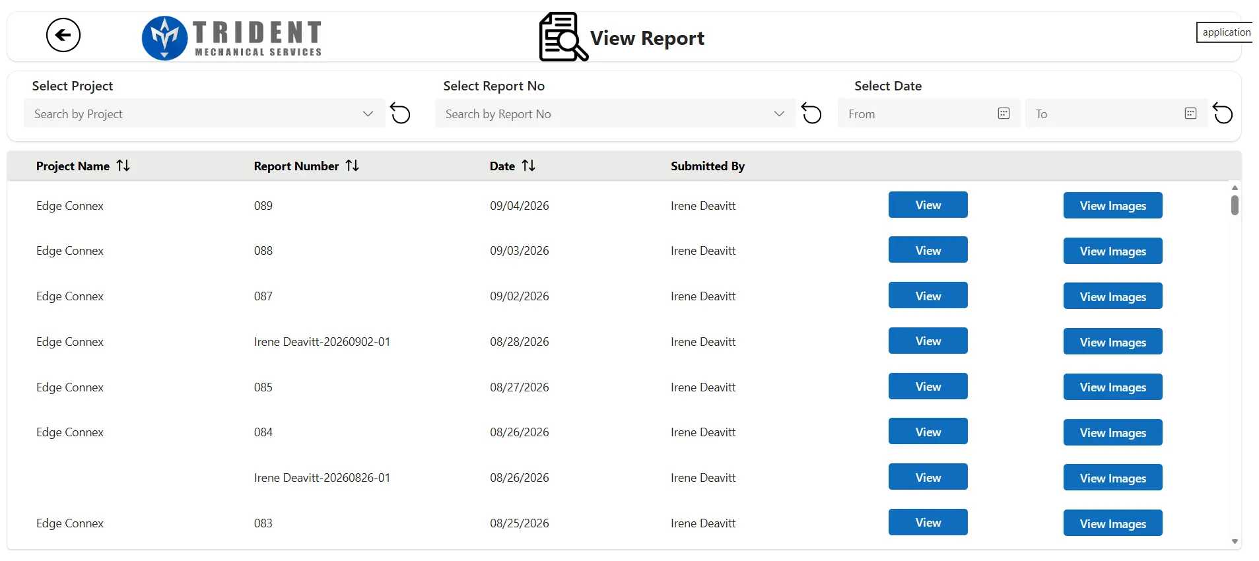View report 083 dated 08/25/2026
This screenshot has height=561, width=1259.
[x=928, y=522]
